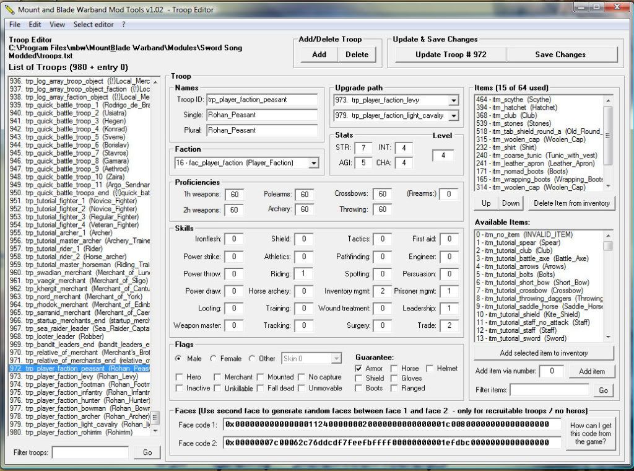Expand the Faction dropdown
Viewport: 634px width, 471px height.
click(313, 163)
